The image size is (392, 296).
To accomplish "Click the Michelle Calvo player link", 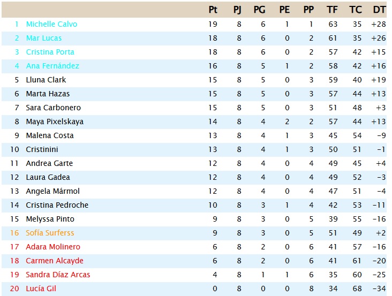I will (x=51, y=24).
